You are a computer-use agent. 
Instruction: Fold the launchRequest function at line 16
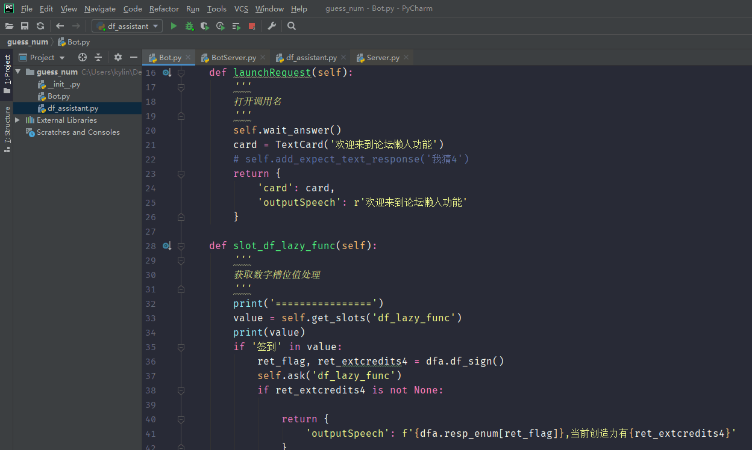click(x=181, y=73)
